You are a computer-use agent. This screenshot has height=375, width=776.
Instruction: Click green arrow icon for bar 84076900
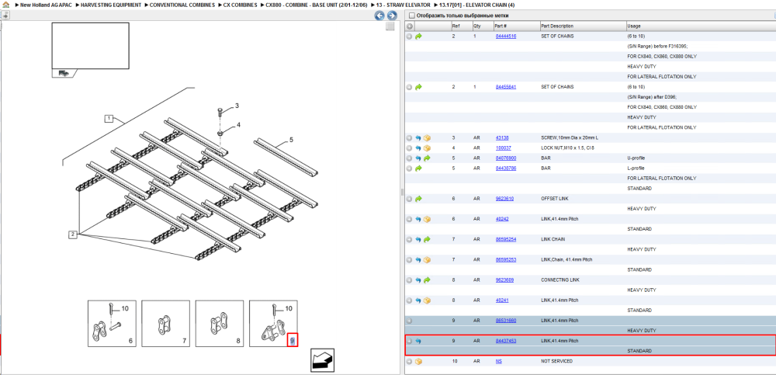pos(427,158)
